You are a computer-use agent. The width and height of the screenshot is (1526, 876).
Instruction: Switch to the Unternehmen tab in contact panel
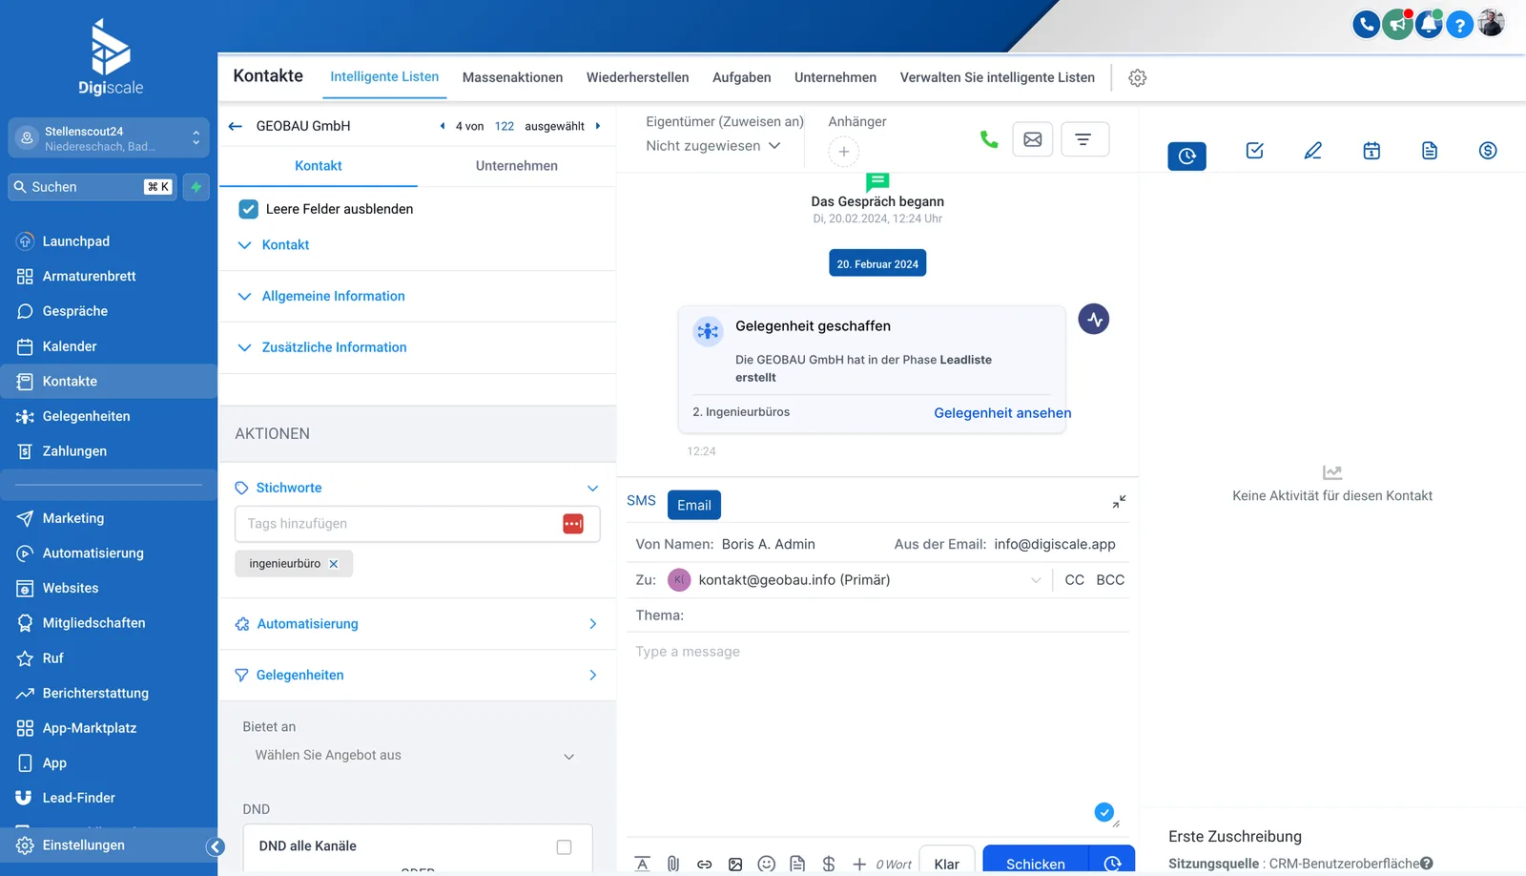[x=517, y=166]
